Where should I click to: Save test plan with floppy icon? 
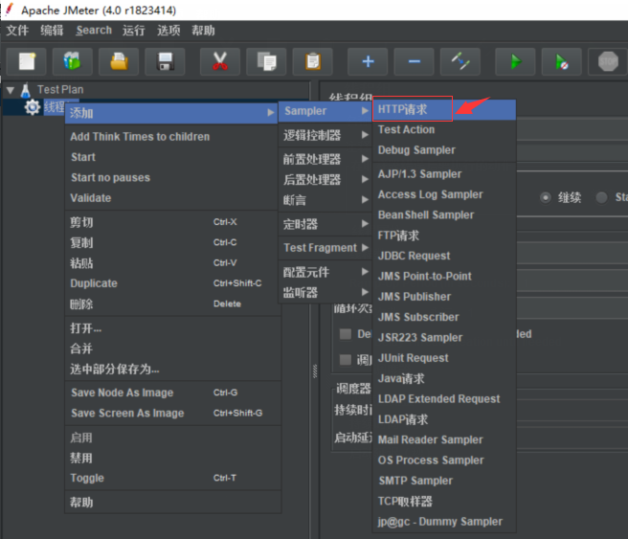[x=165, y=61]
